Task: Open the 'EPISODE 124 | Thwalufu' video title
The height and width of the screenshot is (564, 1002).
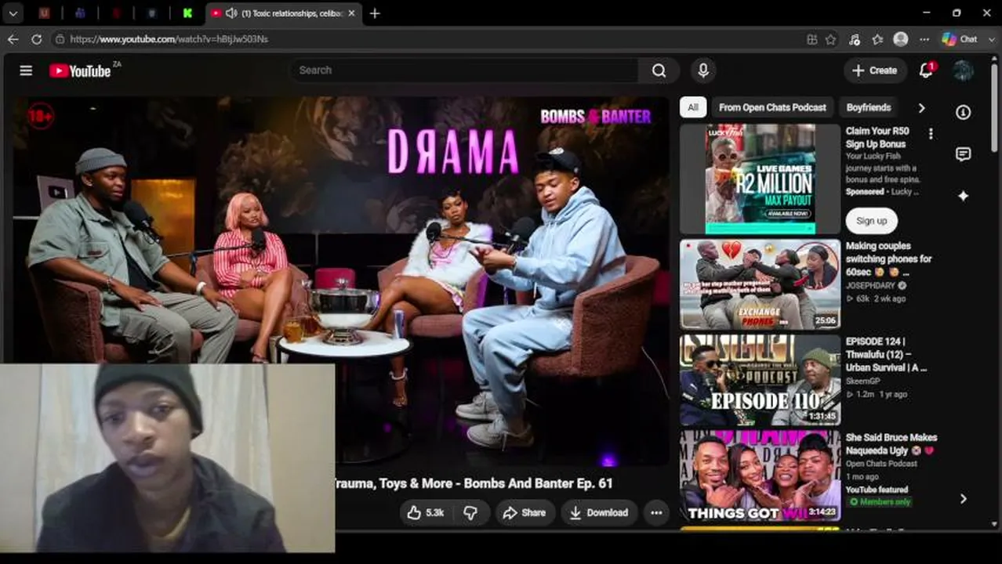Action: 886,354
